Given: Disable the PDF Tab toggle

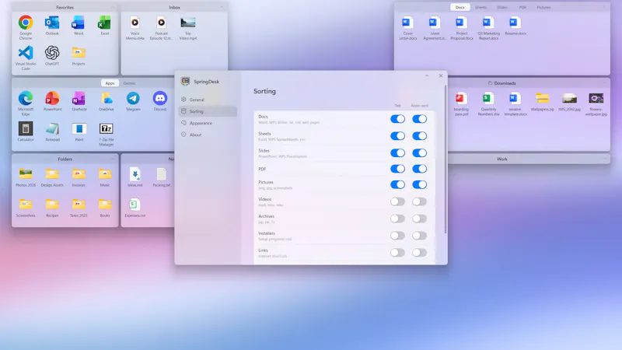Looking at the screenshot, I should click(x=397, y=169).
